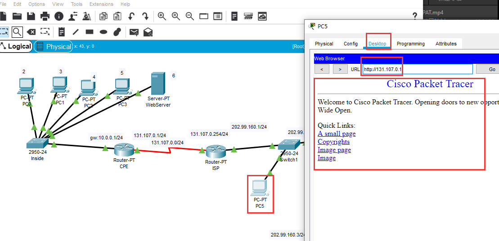This screenshot has width=499, height=241.
Task: Save the network with the floppy icon
Action: click(x=31, y=16)
